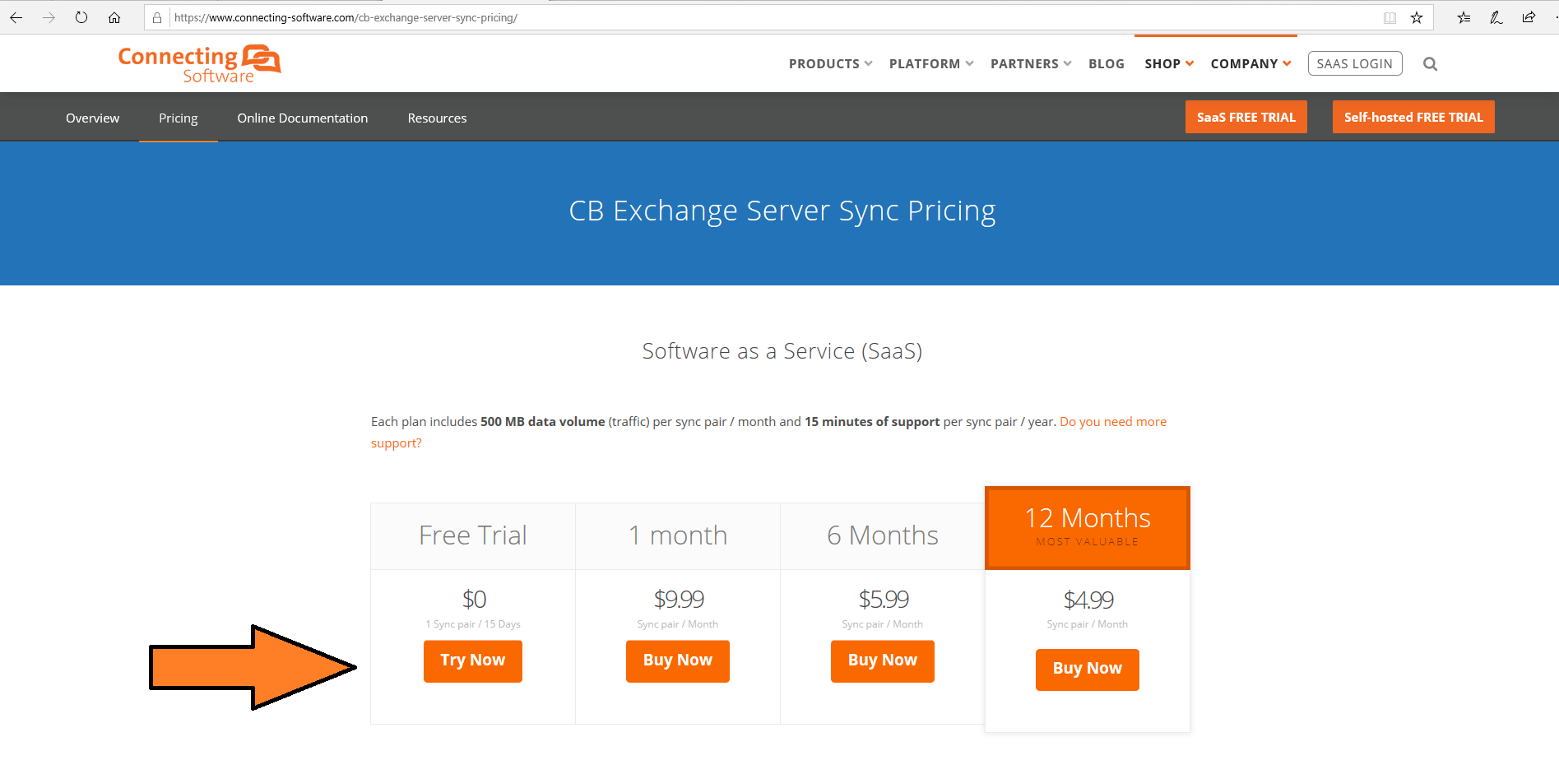Go to the browser Home page icon
Screen dimensions: 1559x760
click(114, 17)
